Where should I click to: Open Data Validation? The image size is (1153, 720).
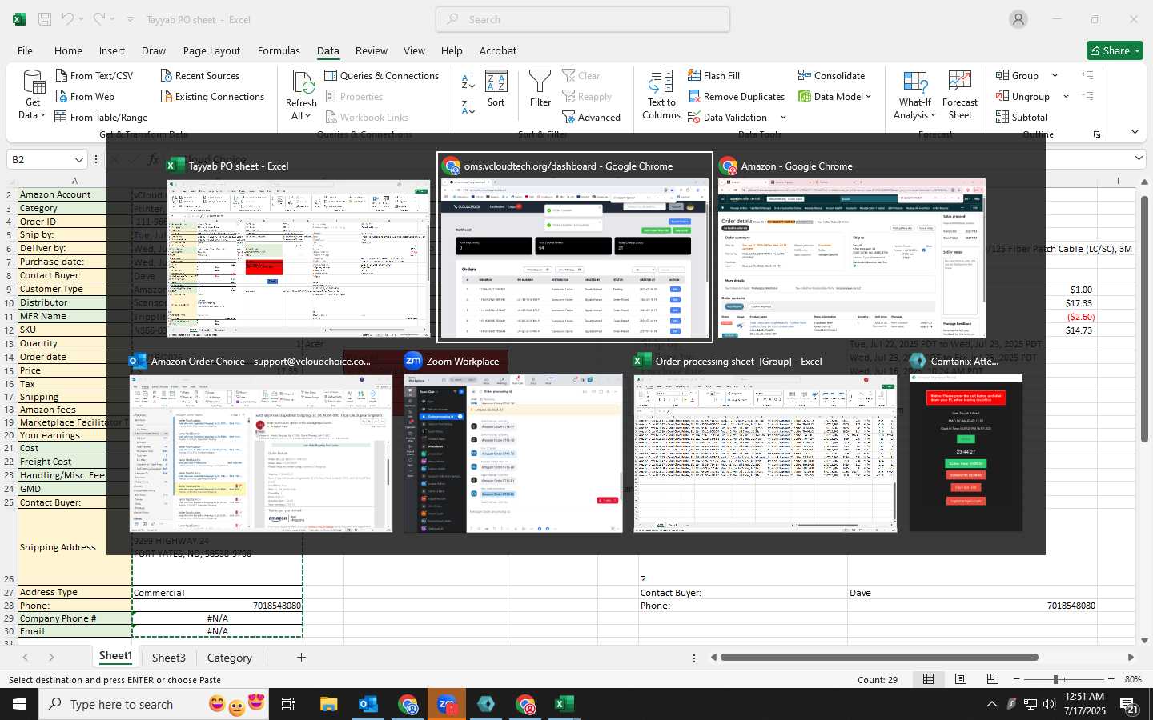728,118
